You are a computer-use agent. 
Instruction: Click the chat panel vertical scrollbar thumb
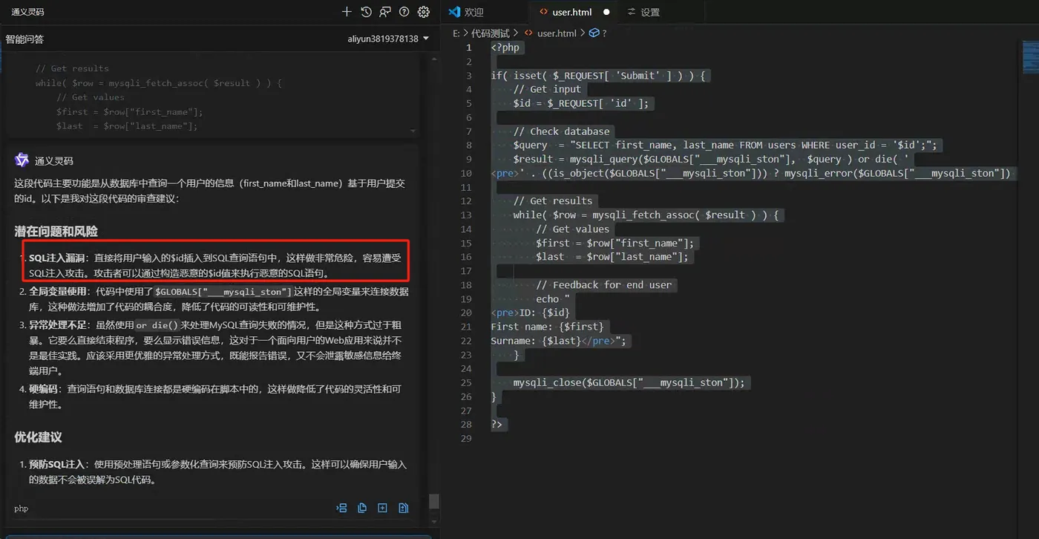tap(434, 501)
